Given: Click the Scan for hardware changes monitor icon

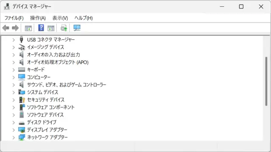Looking at the screenshot, I should click(77, 28).
